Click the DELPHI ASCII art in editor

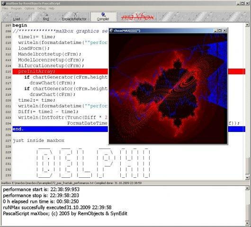93,163
